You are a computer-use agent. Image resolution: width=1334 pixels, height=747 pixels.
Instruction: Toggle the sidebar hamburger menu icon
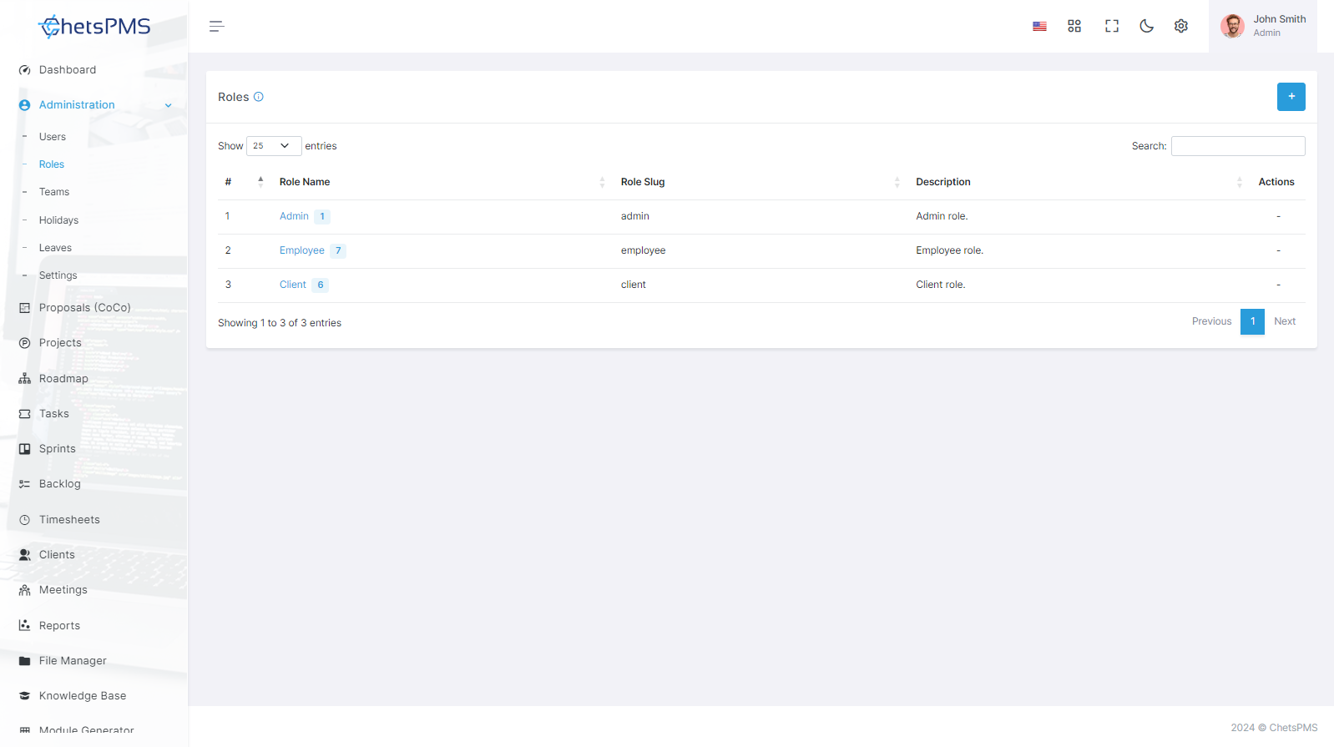(x=217, y=27)
